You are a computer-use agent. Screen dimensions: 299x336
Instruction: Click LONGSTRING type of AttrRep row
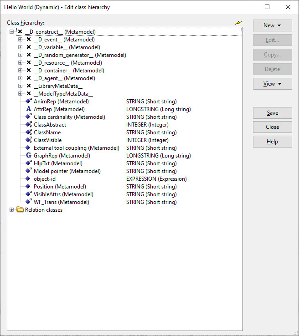(x=158, y=109)
